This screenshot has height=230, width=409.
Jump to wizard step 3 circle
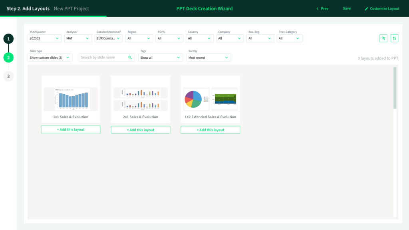8,76
